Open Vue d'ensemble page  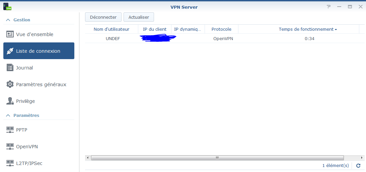(x=39, y=34)
